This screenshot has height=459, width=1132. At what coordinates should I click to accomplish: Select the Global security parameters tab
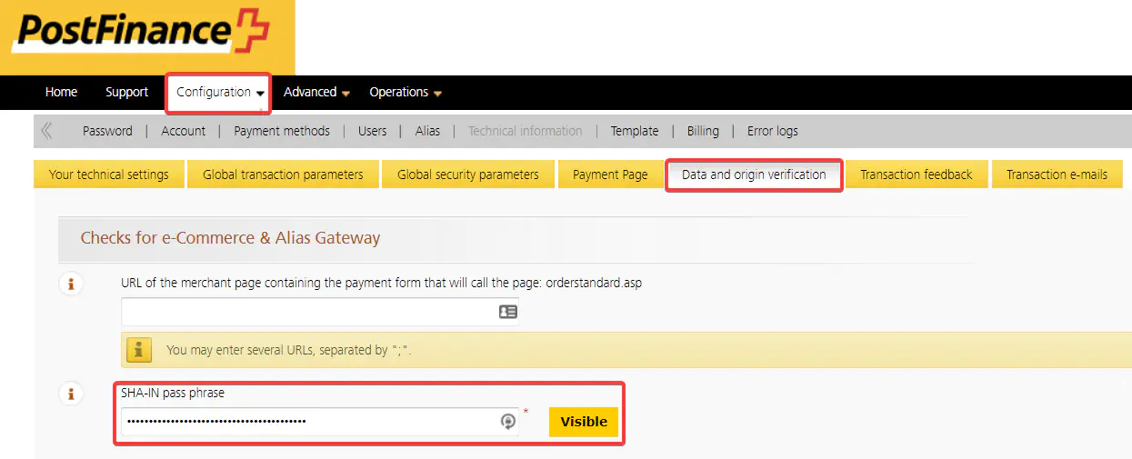click(467, 175)
